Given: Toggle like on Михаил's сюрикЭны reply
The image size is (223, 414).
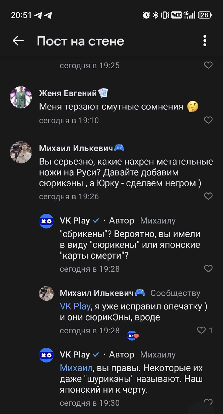Looking at the screenshot, I should click(202, 330).
